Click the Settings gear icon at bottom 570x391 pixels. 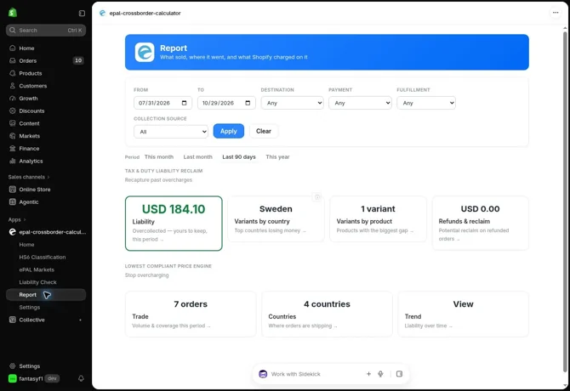point(13,366)
